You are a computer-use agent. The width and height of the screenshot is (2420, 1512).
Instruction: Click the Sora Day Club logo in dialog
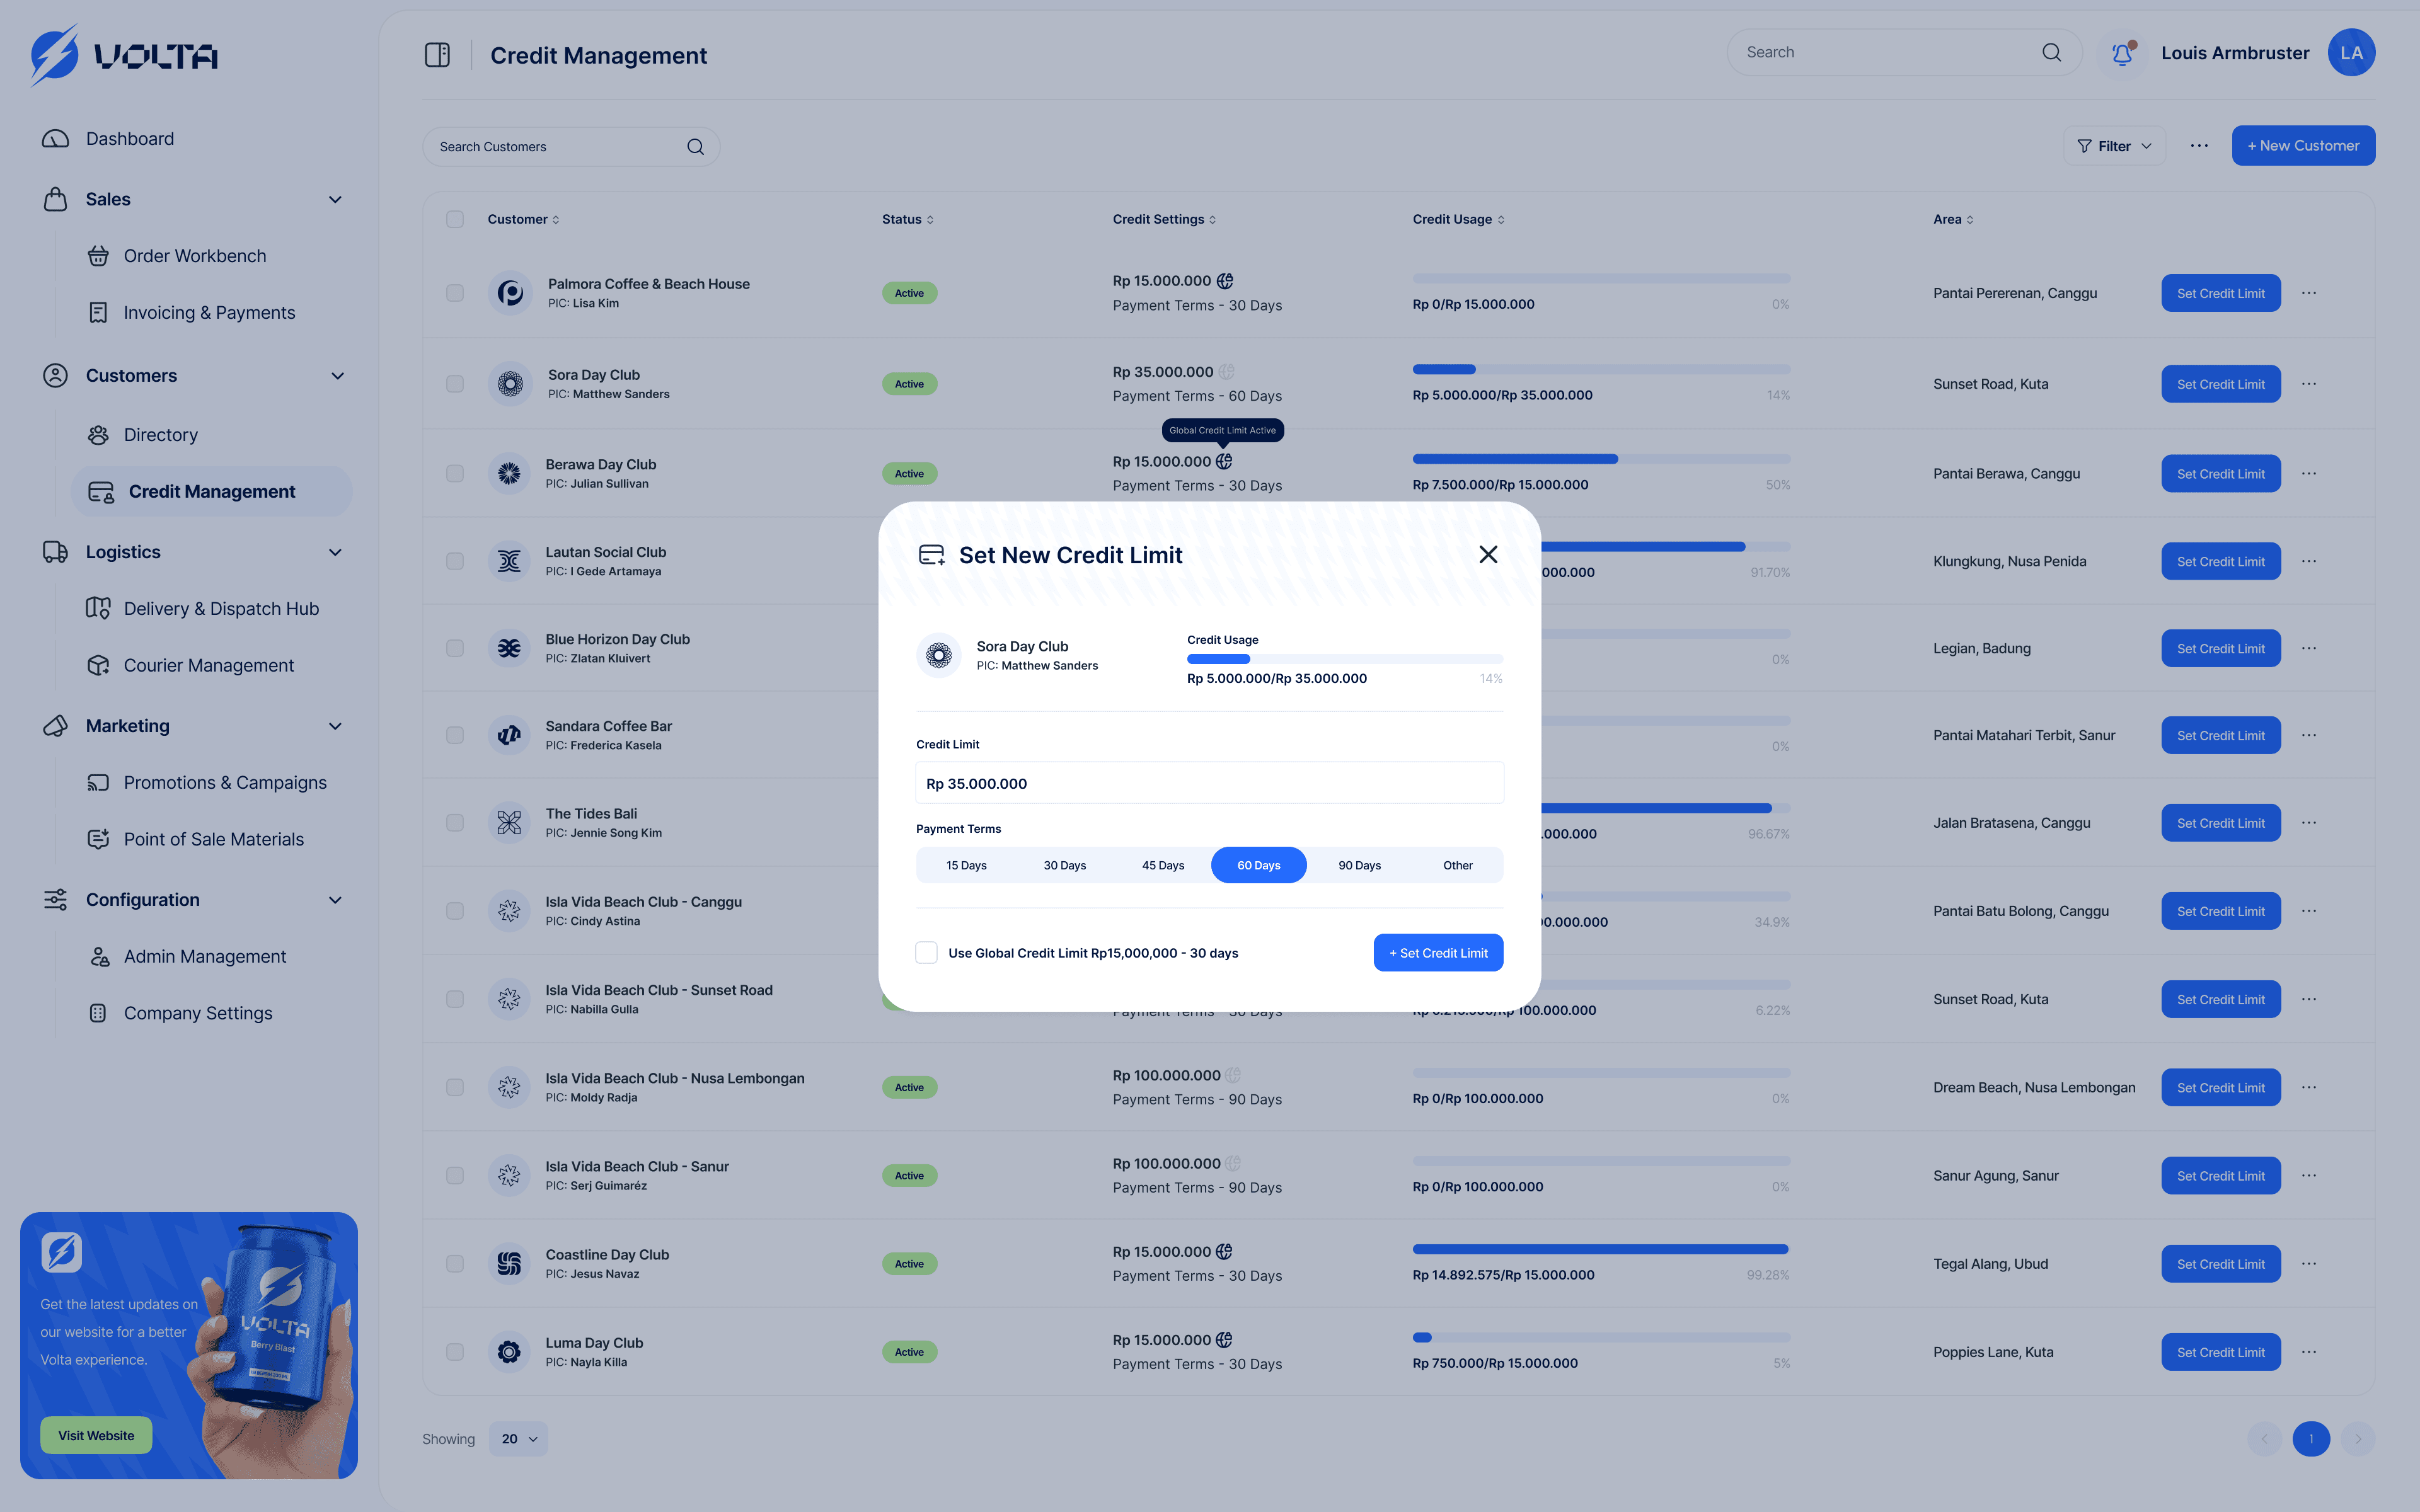coord(938,656)
